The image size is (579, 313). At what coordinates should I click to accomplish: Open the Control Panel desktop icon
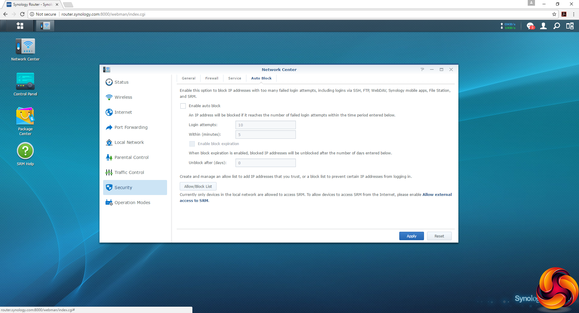point(25,85)
